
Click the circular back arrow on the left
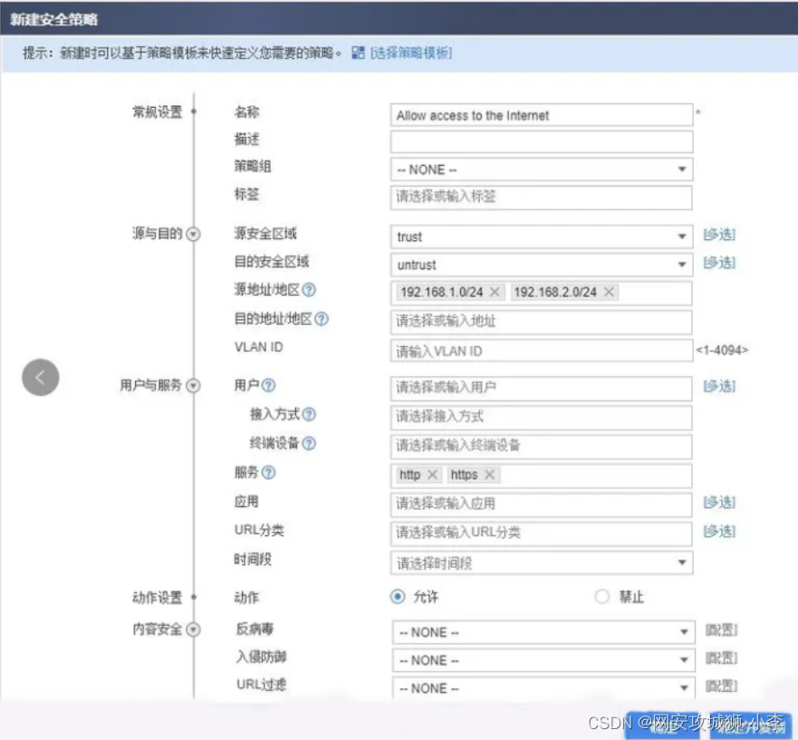(x=40, y=377)
